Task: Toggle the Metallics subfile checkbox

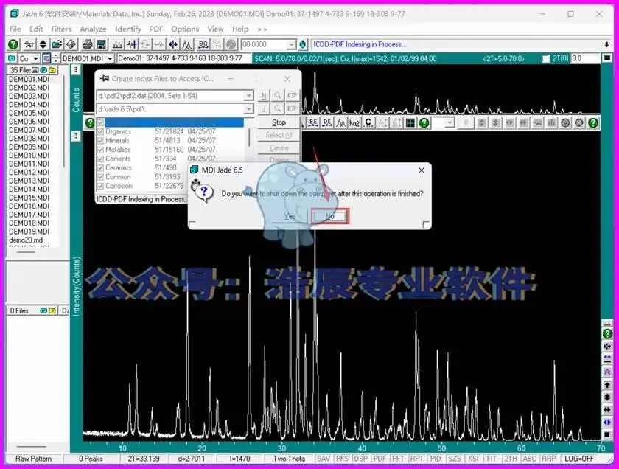Action: 100,150
